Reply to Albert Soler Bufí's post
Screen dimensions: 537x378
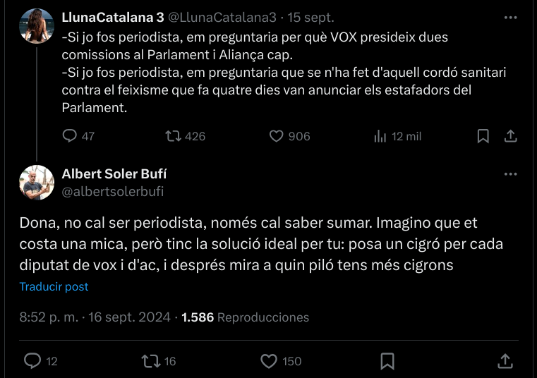tap(32, 361)
